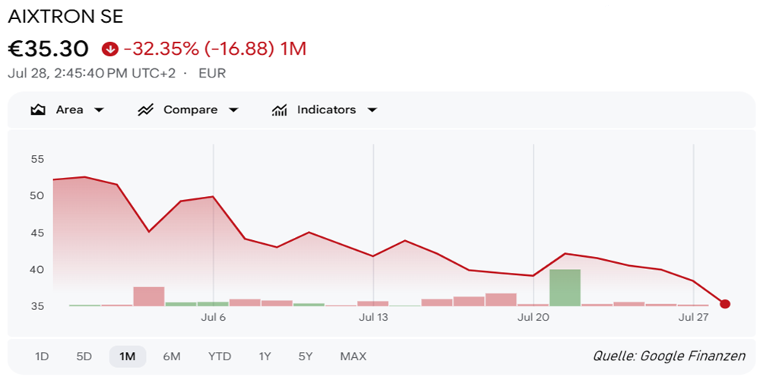The image size is (760, 380).
Task: Show the MAX range
Action: point(353,356)
